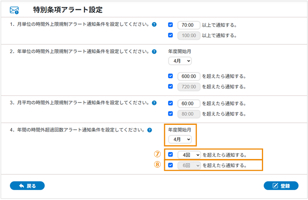Click the 戻る back button
308x200 pixels.
click(x=27, y=186)
